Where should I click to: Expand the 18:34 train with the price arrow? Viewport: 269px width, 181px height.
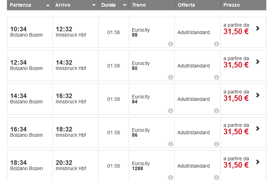coord(258,162)
